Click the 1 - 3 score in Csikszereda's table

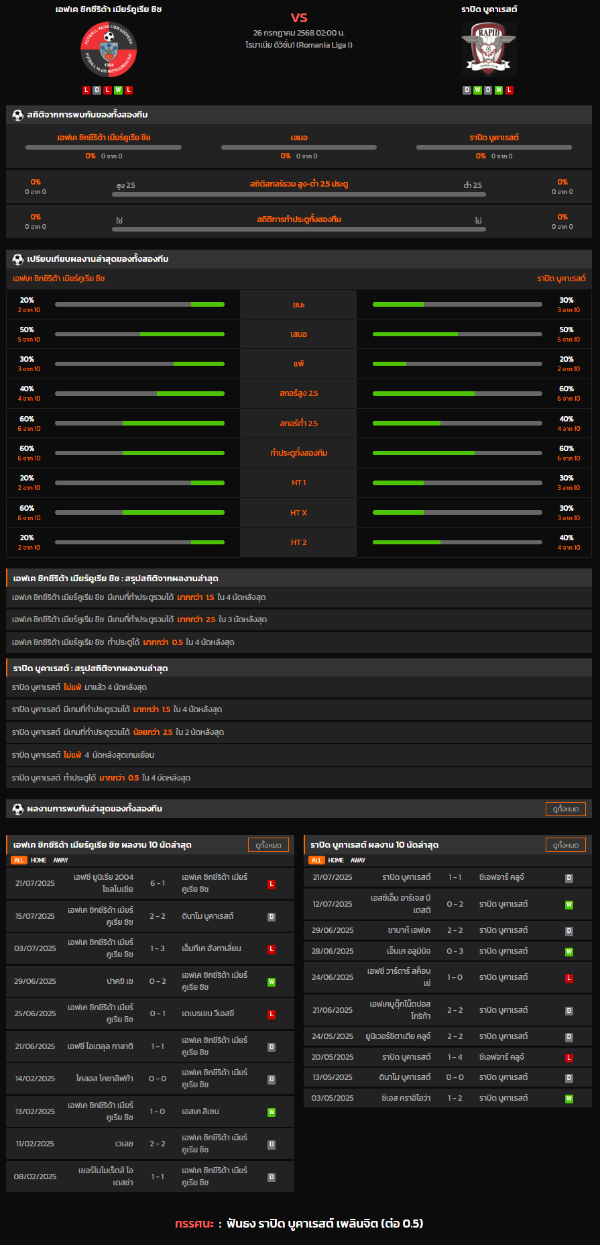(158, 948)
